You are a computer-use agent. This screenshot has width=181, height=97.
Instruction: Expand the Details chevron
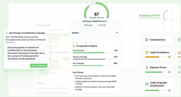point(117,33)
